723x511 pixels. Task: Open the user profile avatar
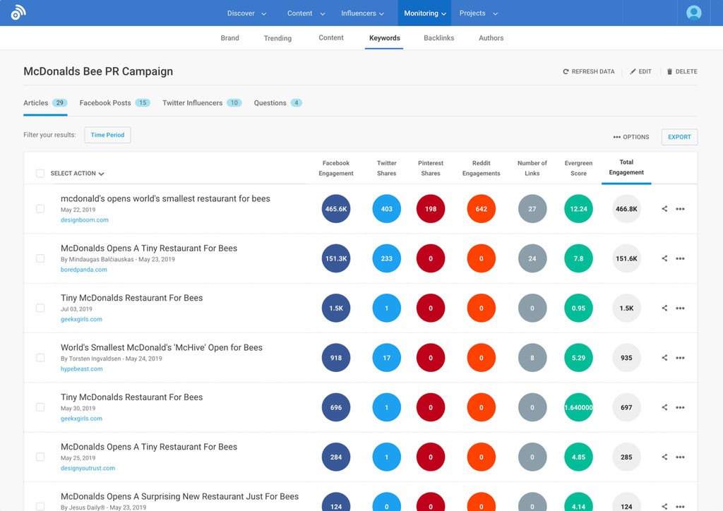pos(693,13)
